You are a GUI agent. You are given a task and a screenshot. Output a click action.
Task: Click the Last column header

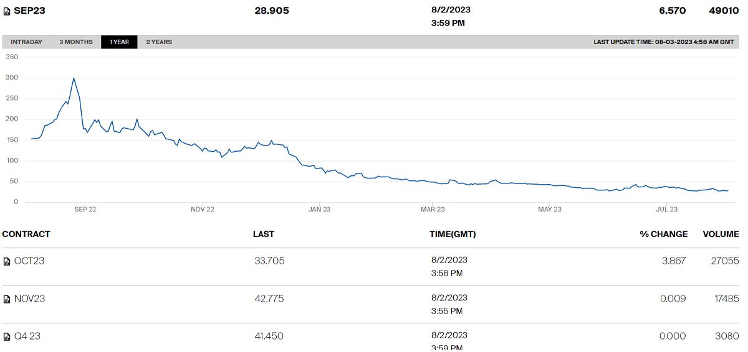(x=263, y=234)
